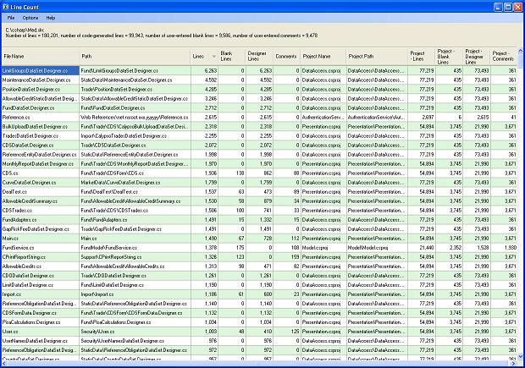Sort by Comments column header

pyautogui.click(x=286, y=56)
